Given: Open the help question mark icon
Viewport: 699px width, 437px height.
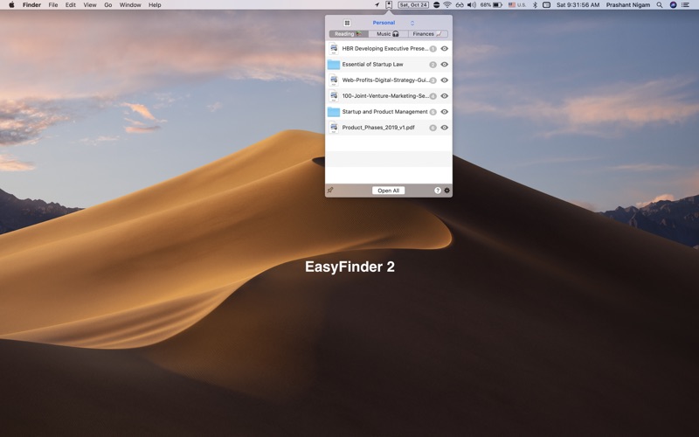Looking at the screenshot, I should click(438, 191).
